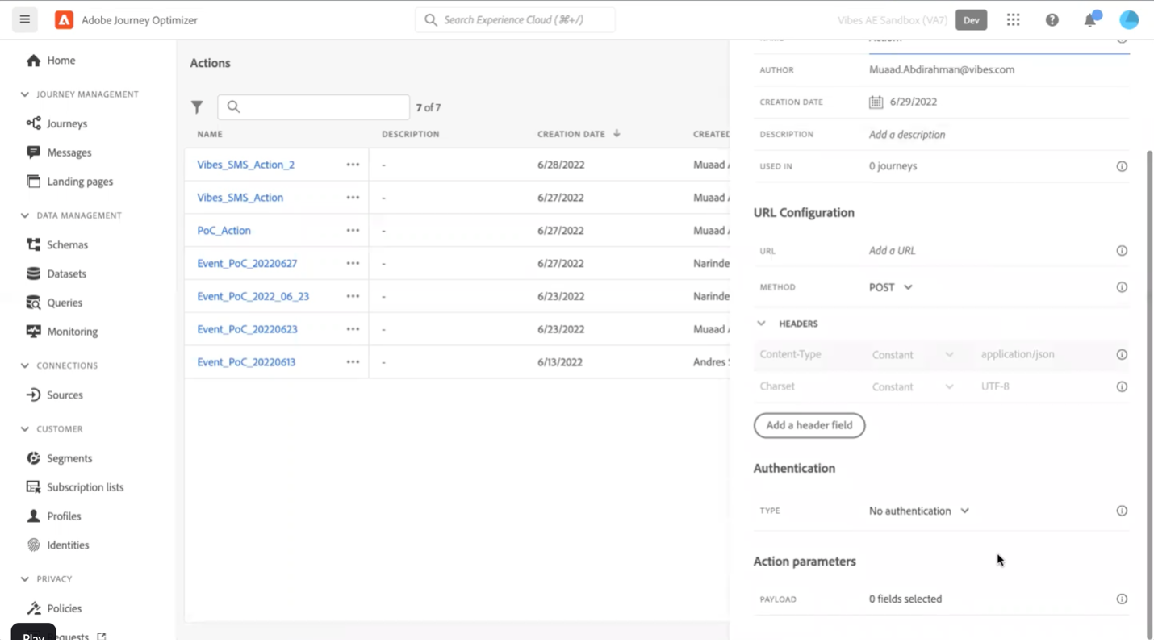Open more options for Vibes_SMS_Action
1154x643 pixels.
pyautogui.click(x=353, y=198)
